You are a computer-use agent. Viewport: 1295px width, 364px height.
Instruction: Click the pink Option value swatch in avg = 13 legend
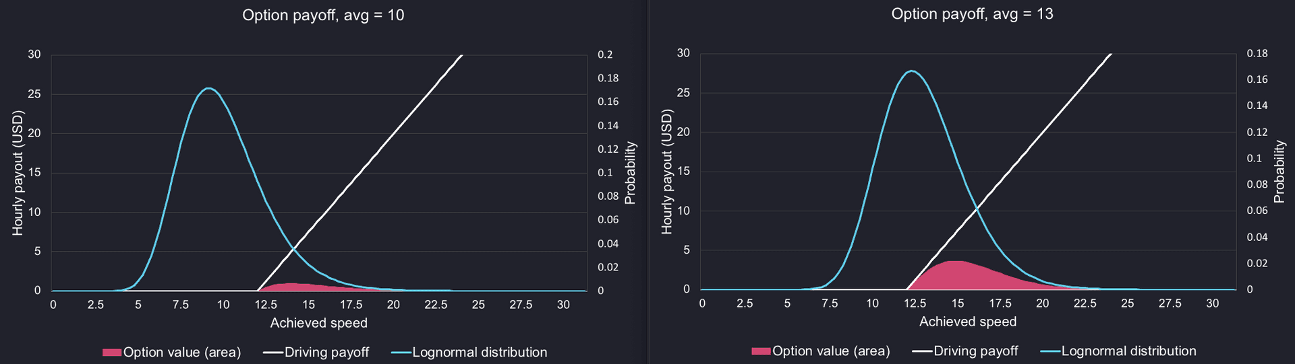(761, 351)
